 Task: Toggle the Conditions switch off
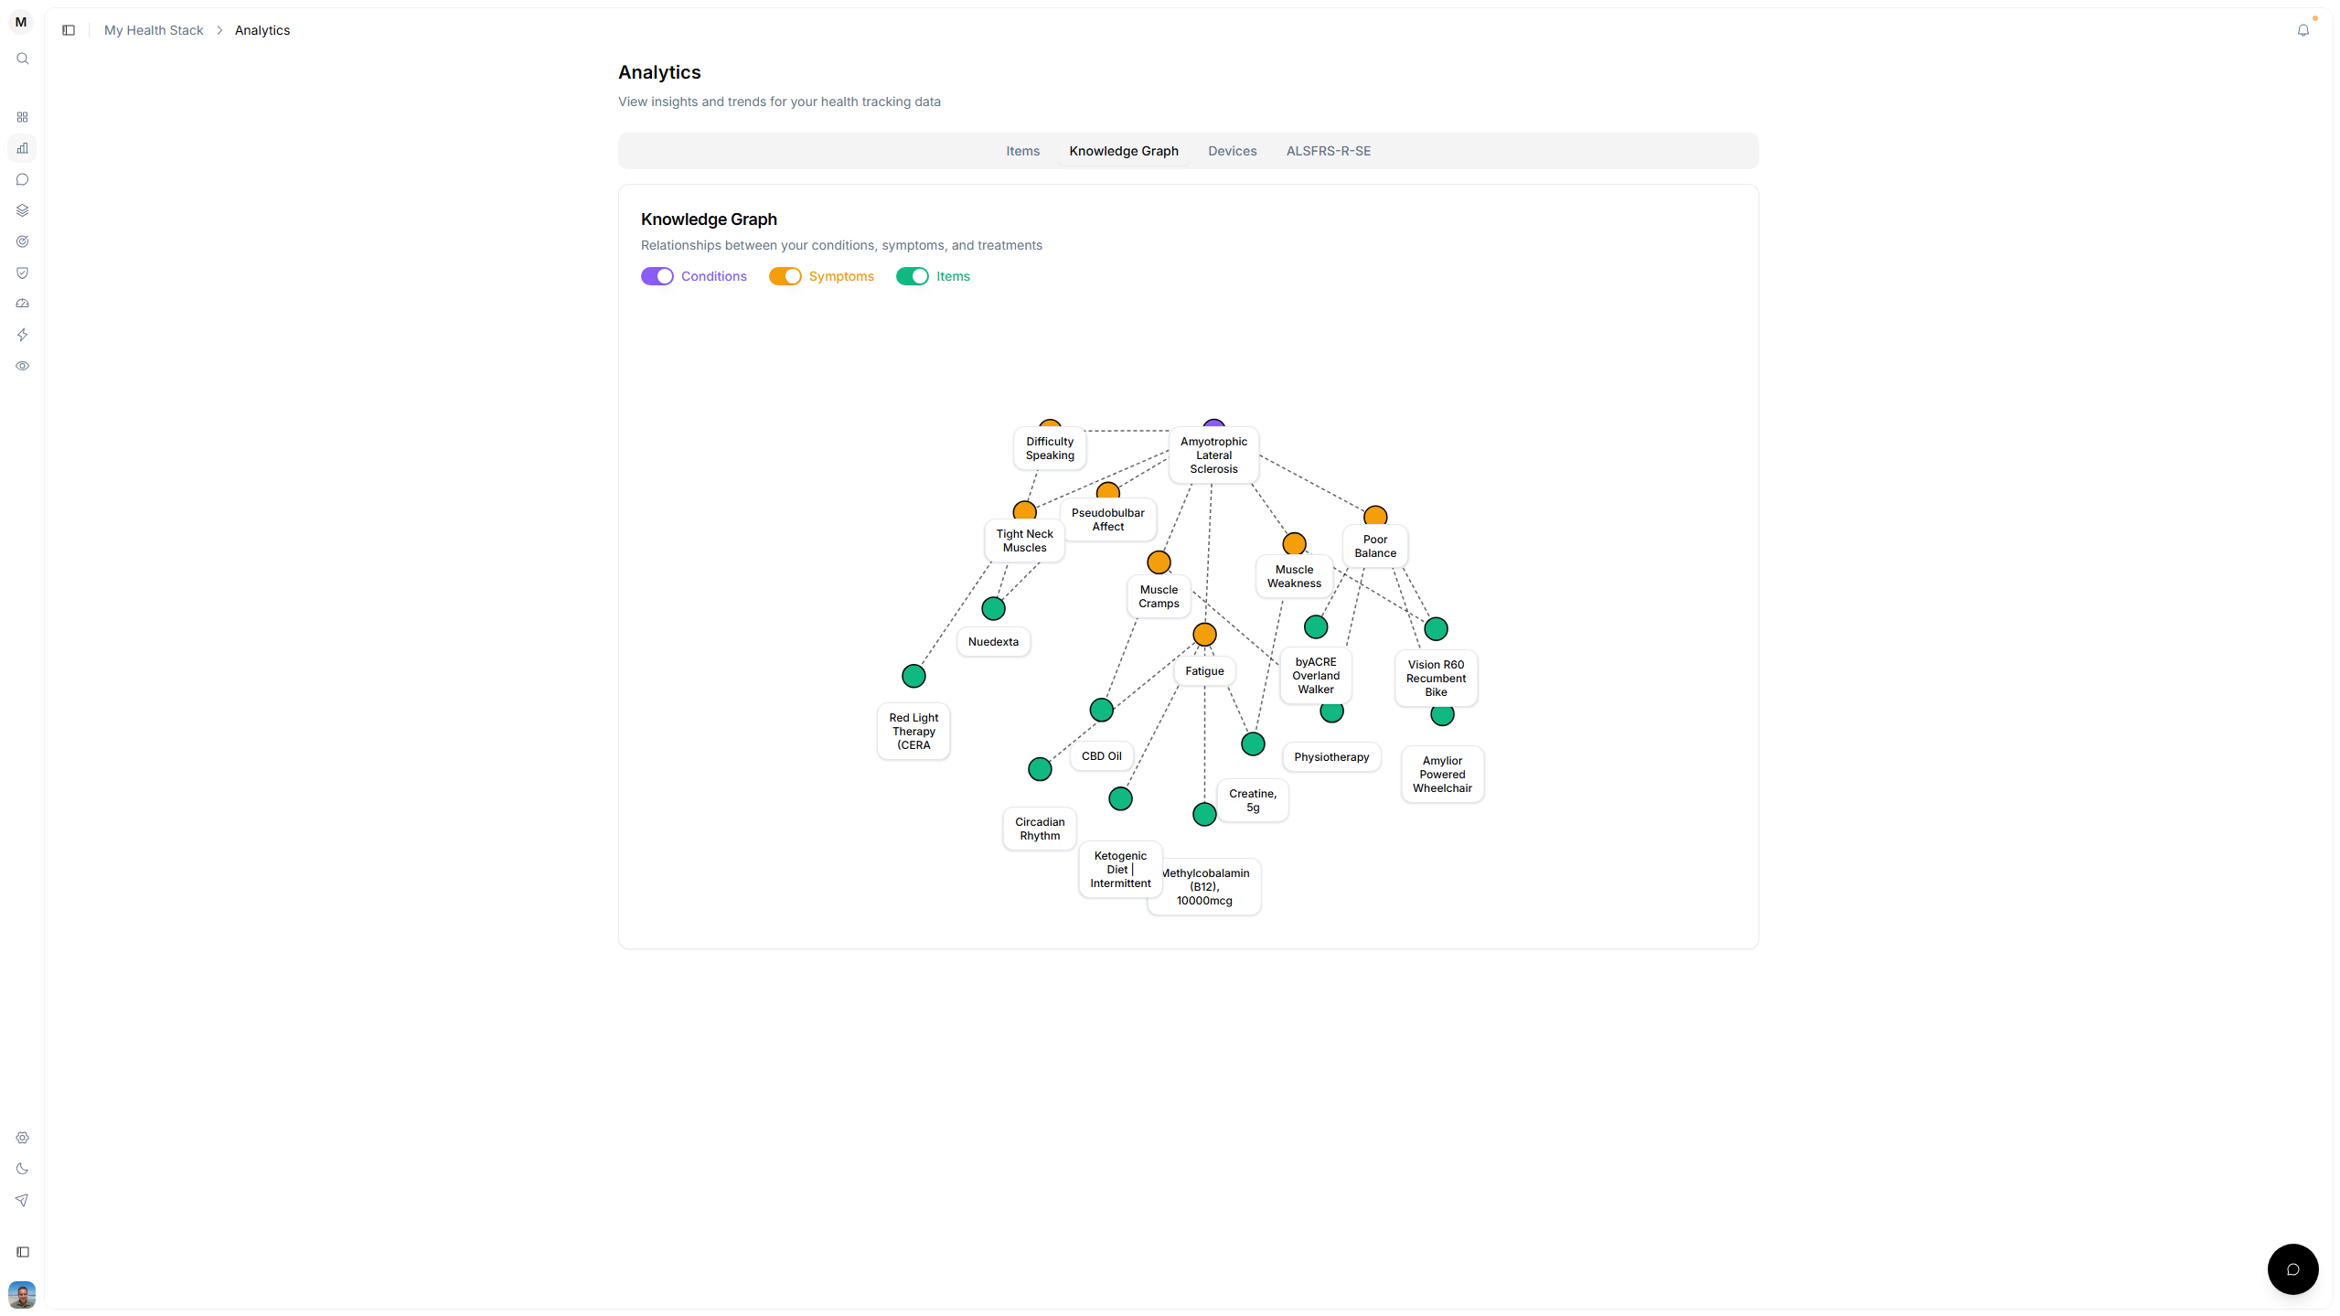pyautogui.click(x=657, y=276)
